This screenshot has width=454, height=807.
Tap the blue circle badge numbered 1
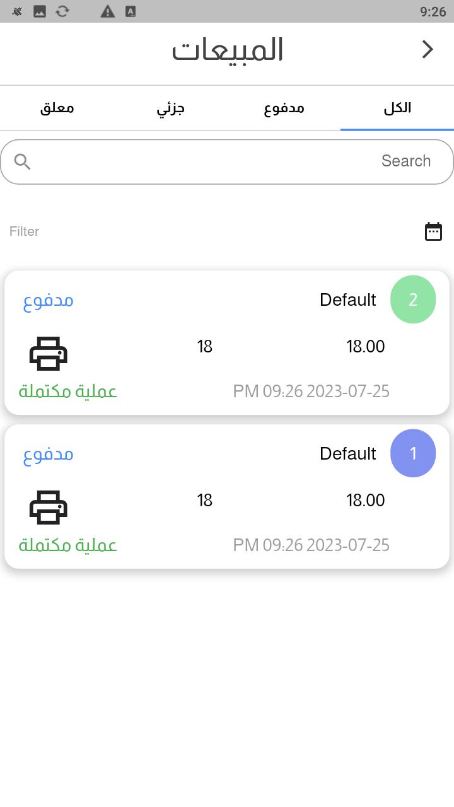[x=413, y=453]
